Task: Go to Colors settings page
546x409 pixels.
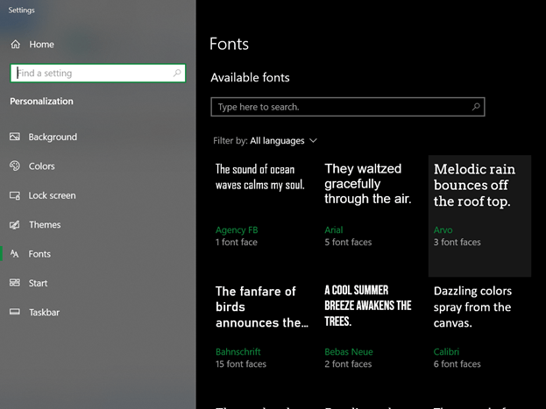Action: (x=42, y=166)
